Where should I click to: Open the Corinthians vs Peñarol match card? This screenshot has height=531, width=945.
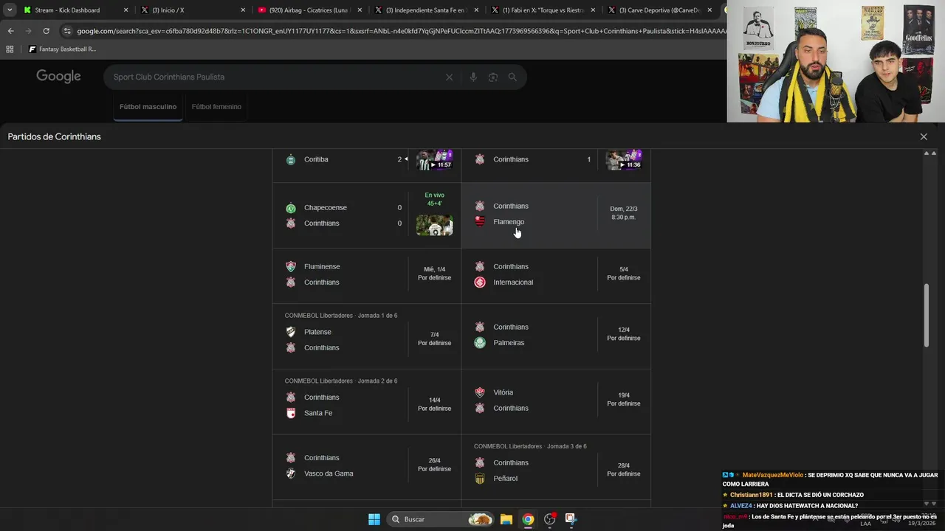[556, 467]
